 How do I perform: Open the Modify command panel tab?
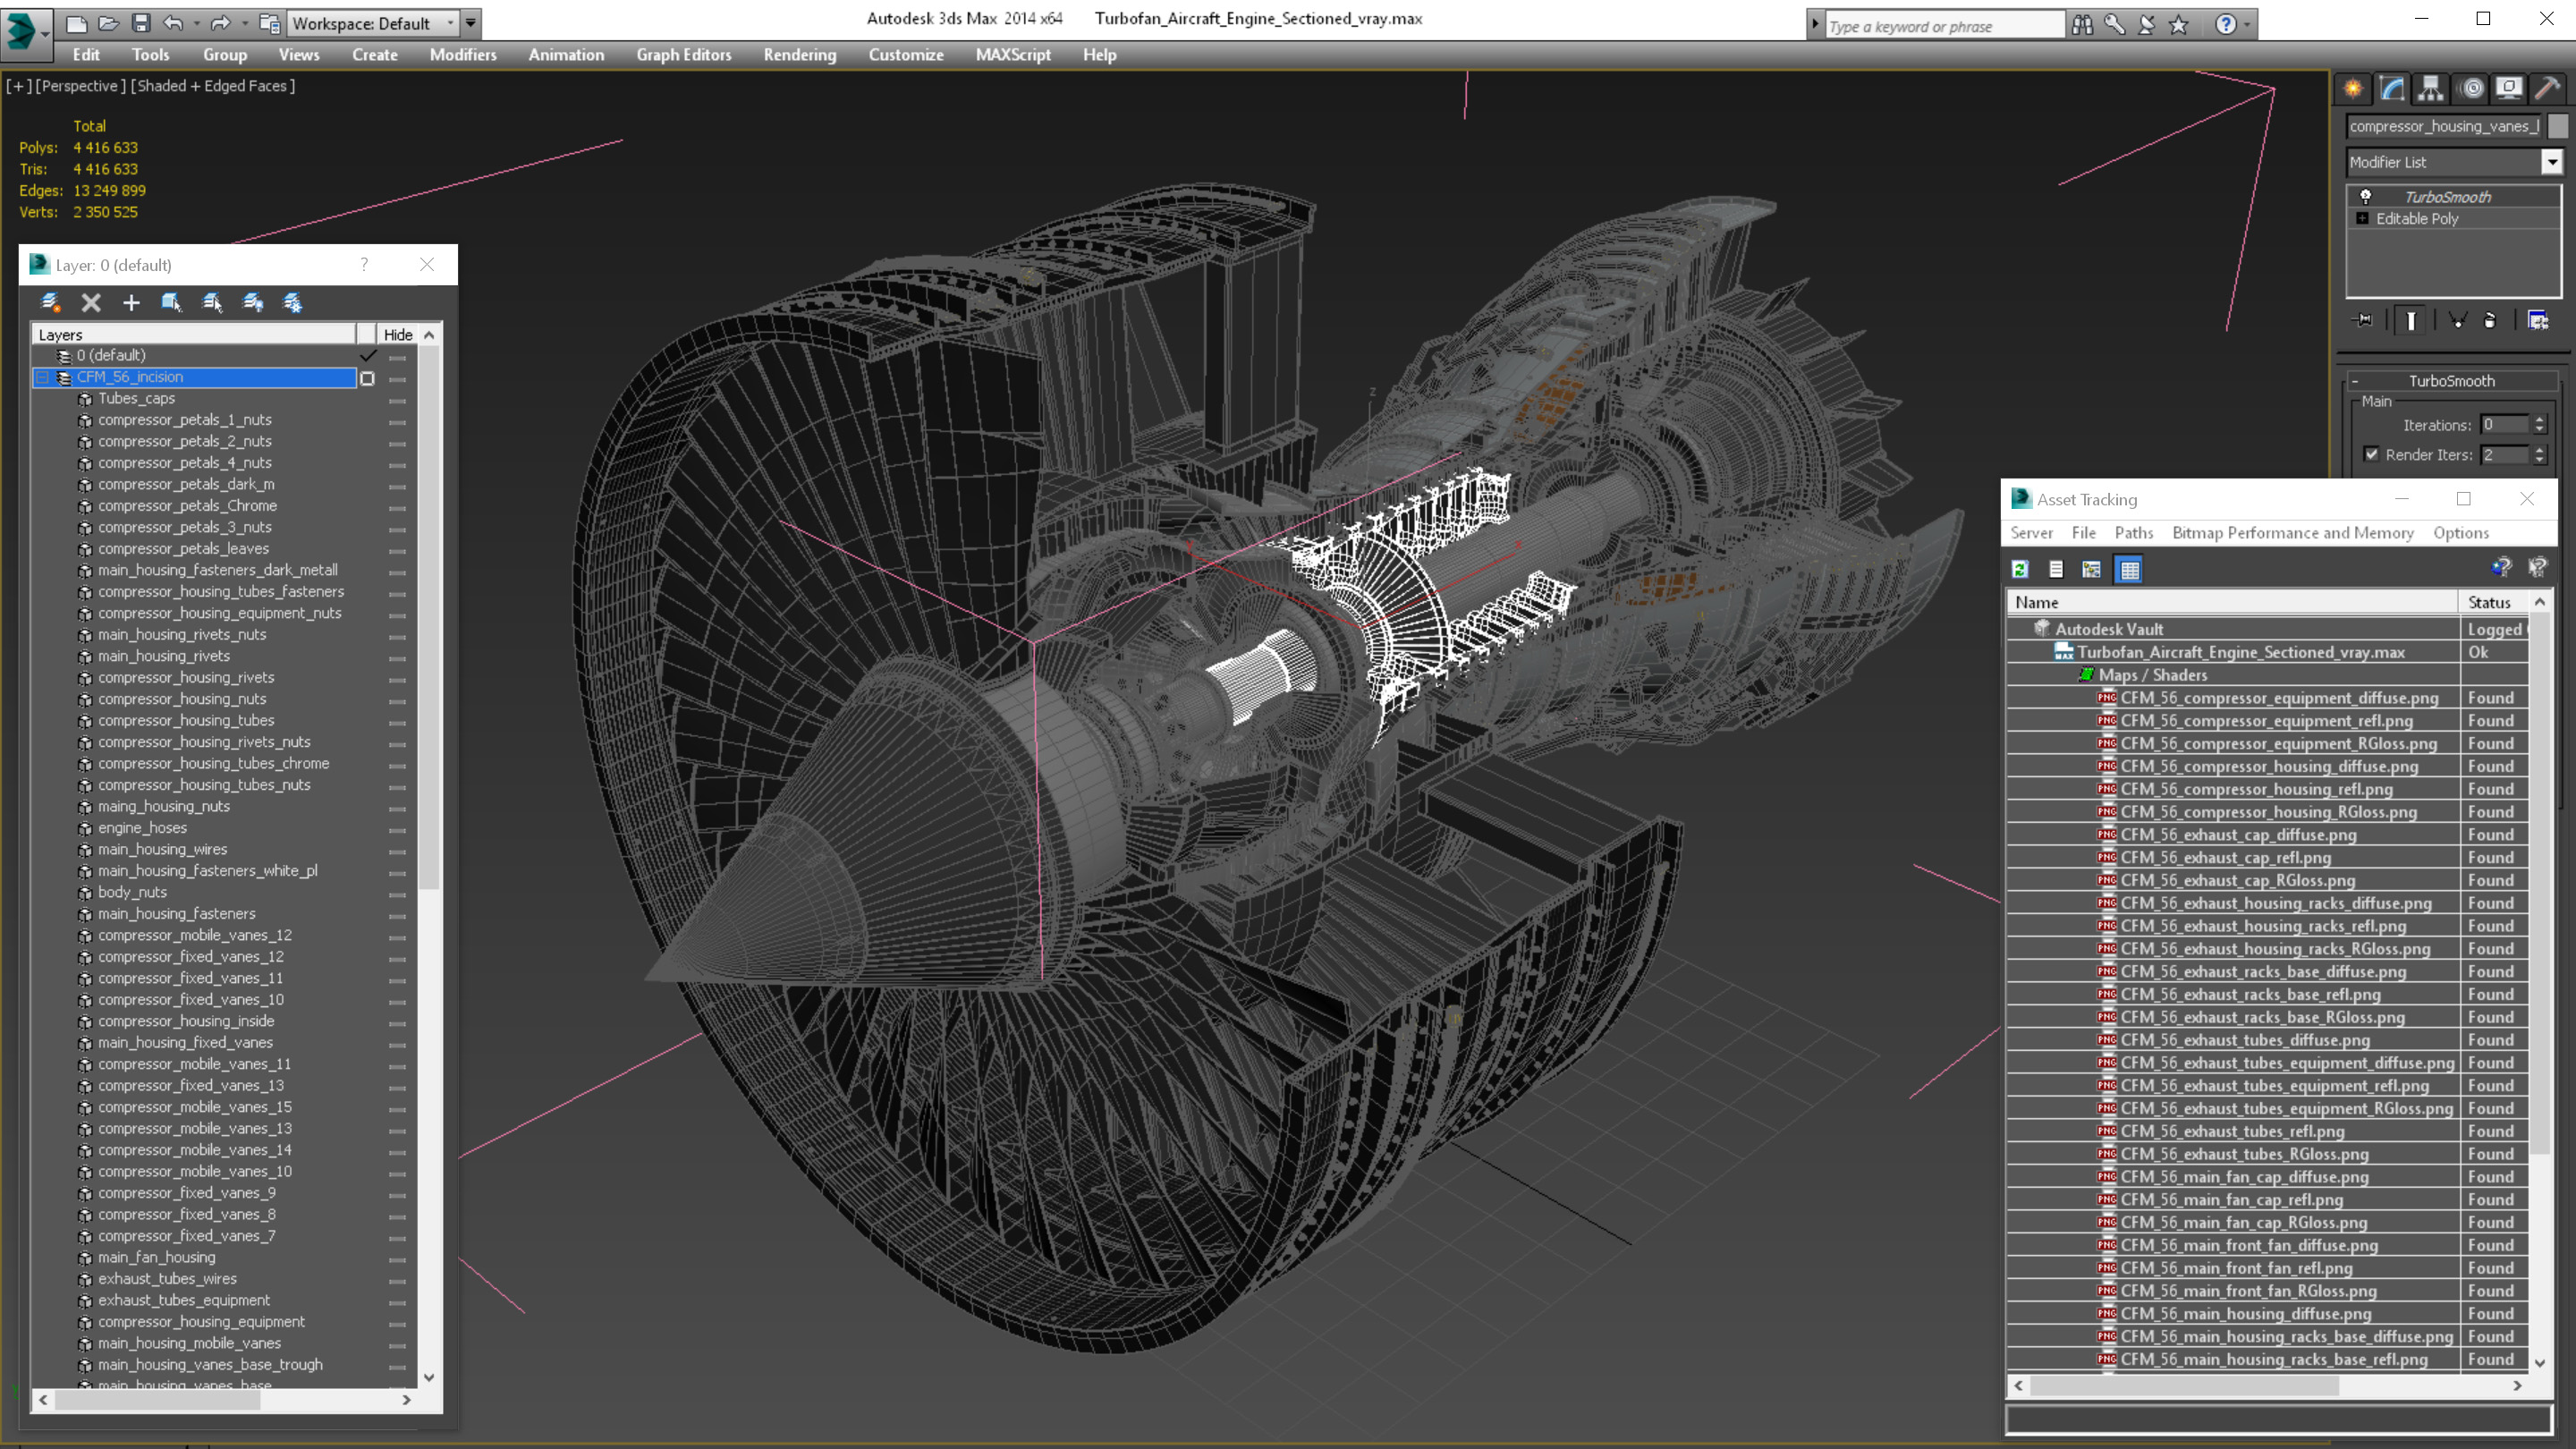tap(2392, 89)
